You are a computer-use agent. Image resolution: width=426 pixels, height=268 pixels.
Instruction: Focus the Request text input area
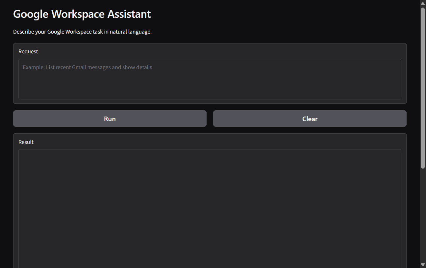click(x=210, y=79)
